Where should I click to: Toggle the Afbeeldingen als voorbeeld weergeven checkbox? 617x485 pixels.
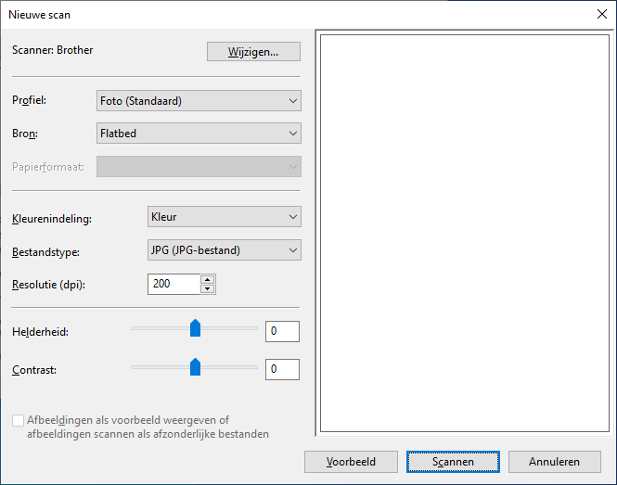19,420
